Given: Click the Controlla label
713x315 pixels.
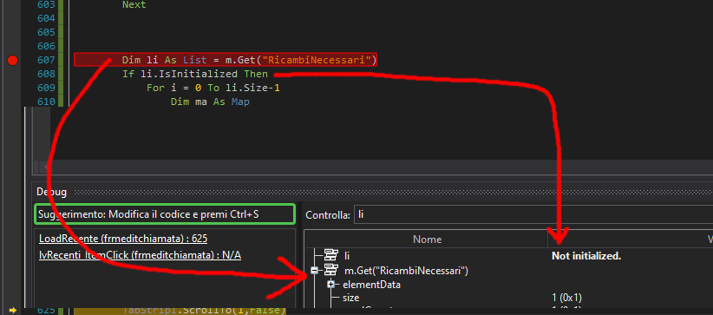Looking at the screenshot, I should tap(328, 215).
